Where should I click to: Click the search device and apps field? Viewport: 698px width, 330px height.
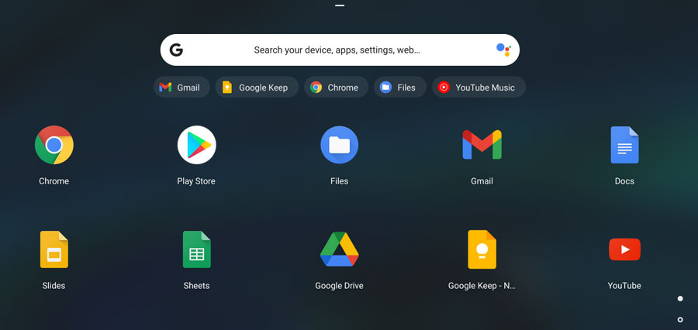click(x=337, y=50)
